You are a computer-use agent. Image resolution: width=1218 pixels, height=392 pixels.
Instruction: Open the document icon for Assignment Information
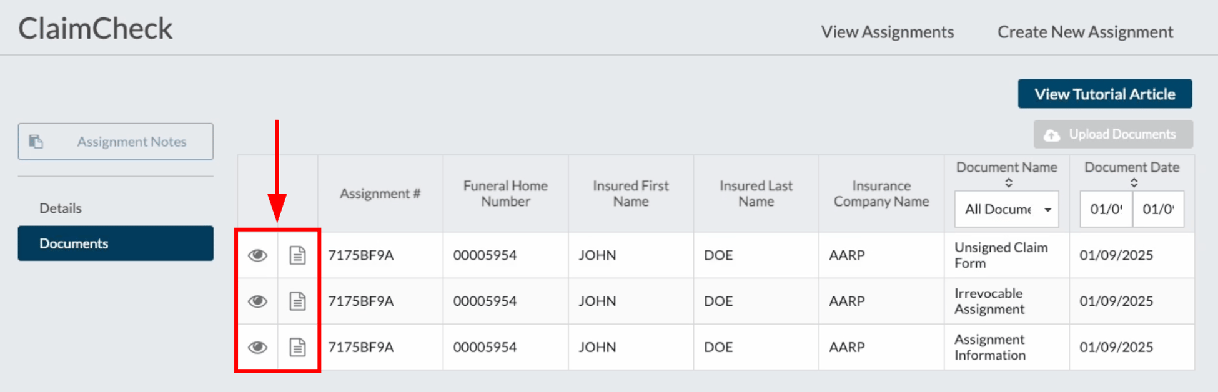(298, 346)
